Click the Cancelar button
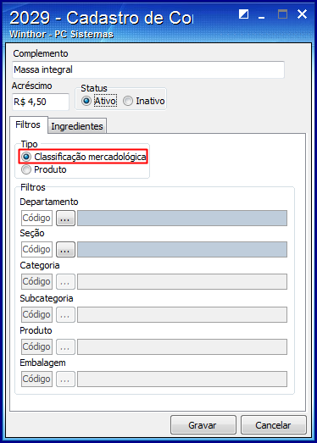Screen dimensions: 317x443 coord(273,425)
